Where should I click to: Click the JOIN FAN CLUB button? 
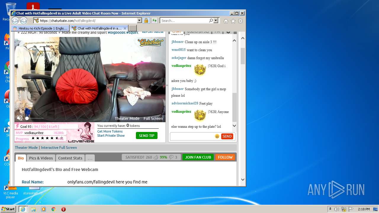tap(198, 157)
